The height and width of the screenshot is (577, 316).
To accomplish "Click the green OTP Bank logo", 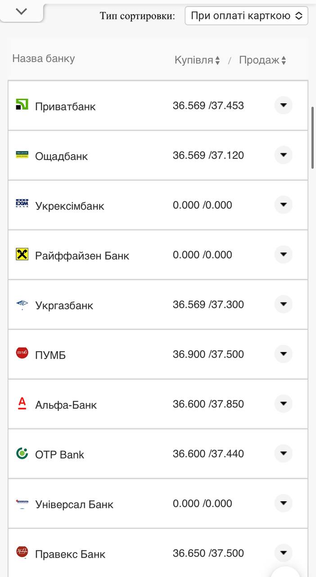I will click(x=22, y=453).
